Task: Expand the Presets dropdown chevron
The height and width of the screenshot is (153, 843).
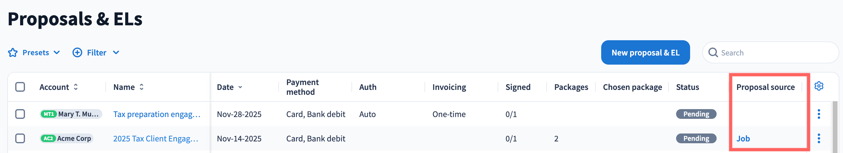Action: pyautogui.click(x=57, y=53)
